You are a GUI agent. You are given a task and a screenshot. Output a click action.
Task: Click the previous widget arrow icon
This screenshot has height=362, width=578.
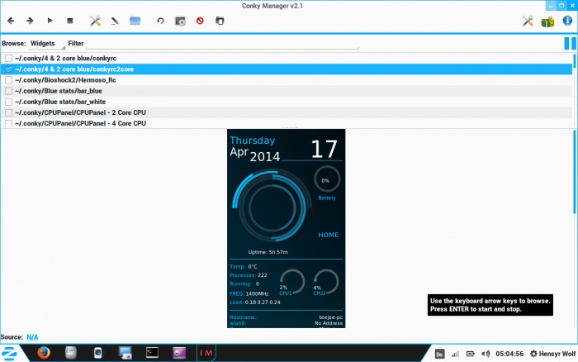click(x=11, y=20)
